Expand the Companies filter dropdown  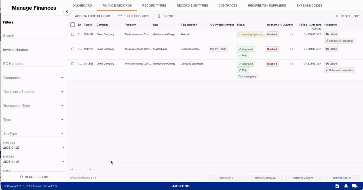pyautogui.click(x=62, y=78)
